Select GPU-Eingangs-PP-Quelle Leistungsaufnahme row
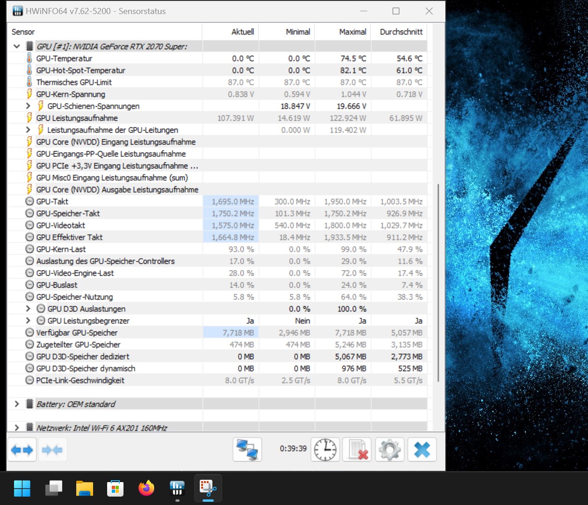Viewport: 588px width, 505px height. coord(218,153)
